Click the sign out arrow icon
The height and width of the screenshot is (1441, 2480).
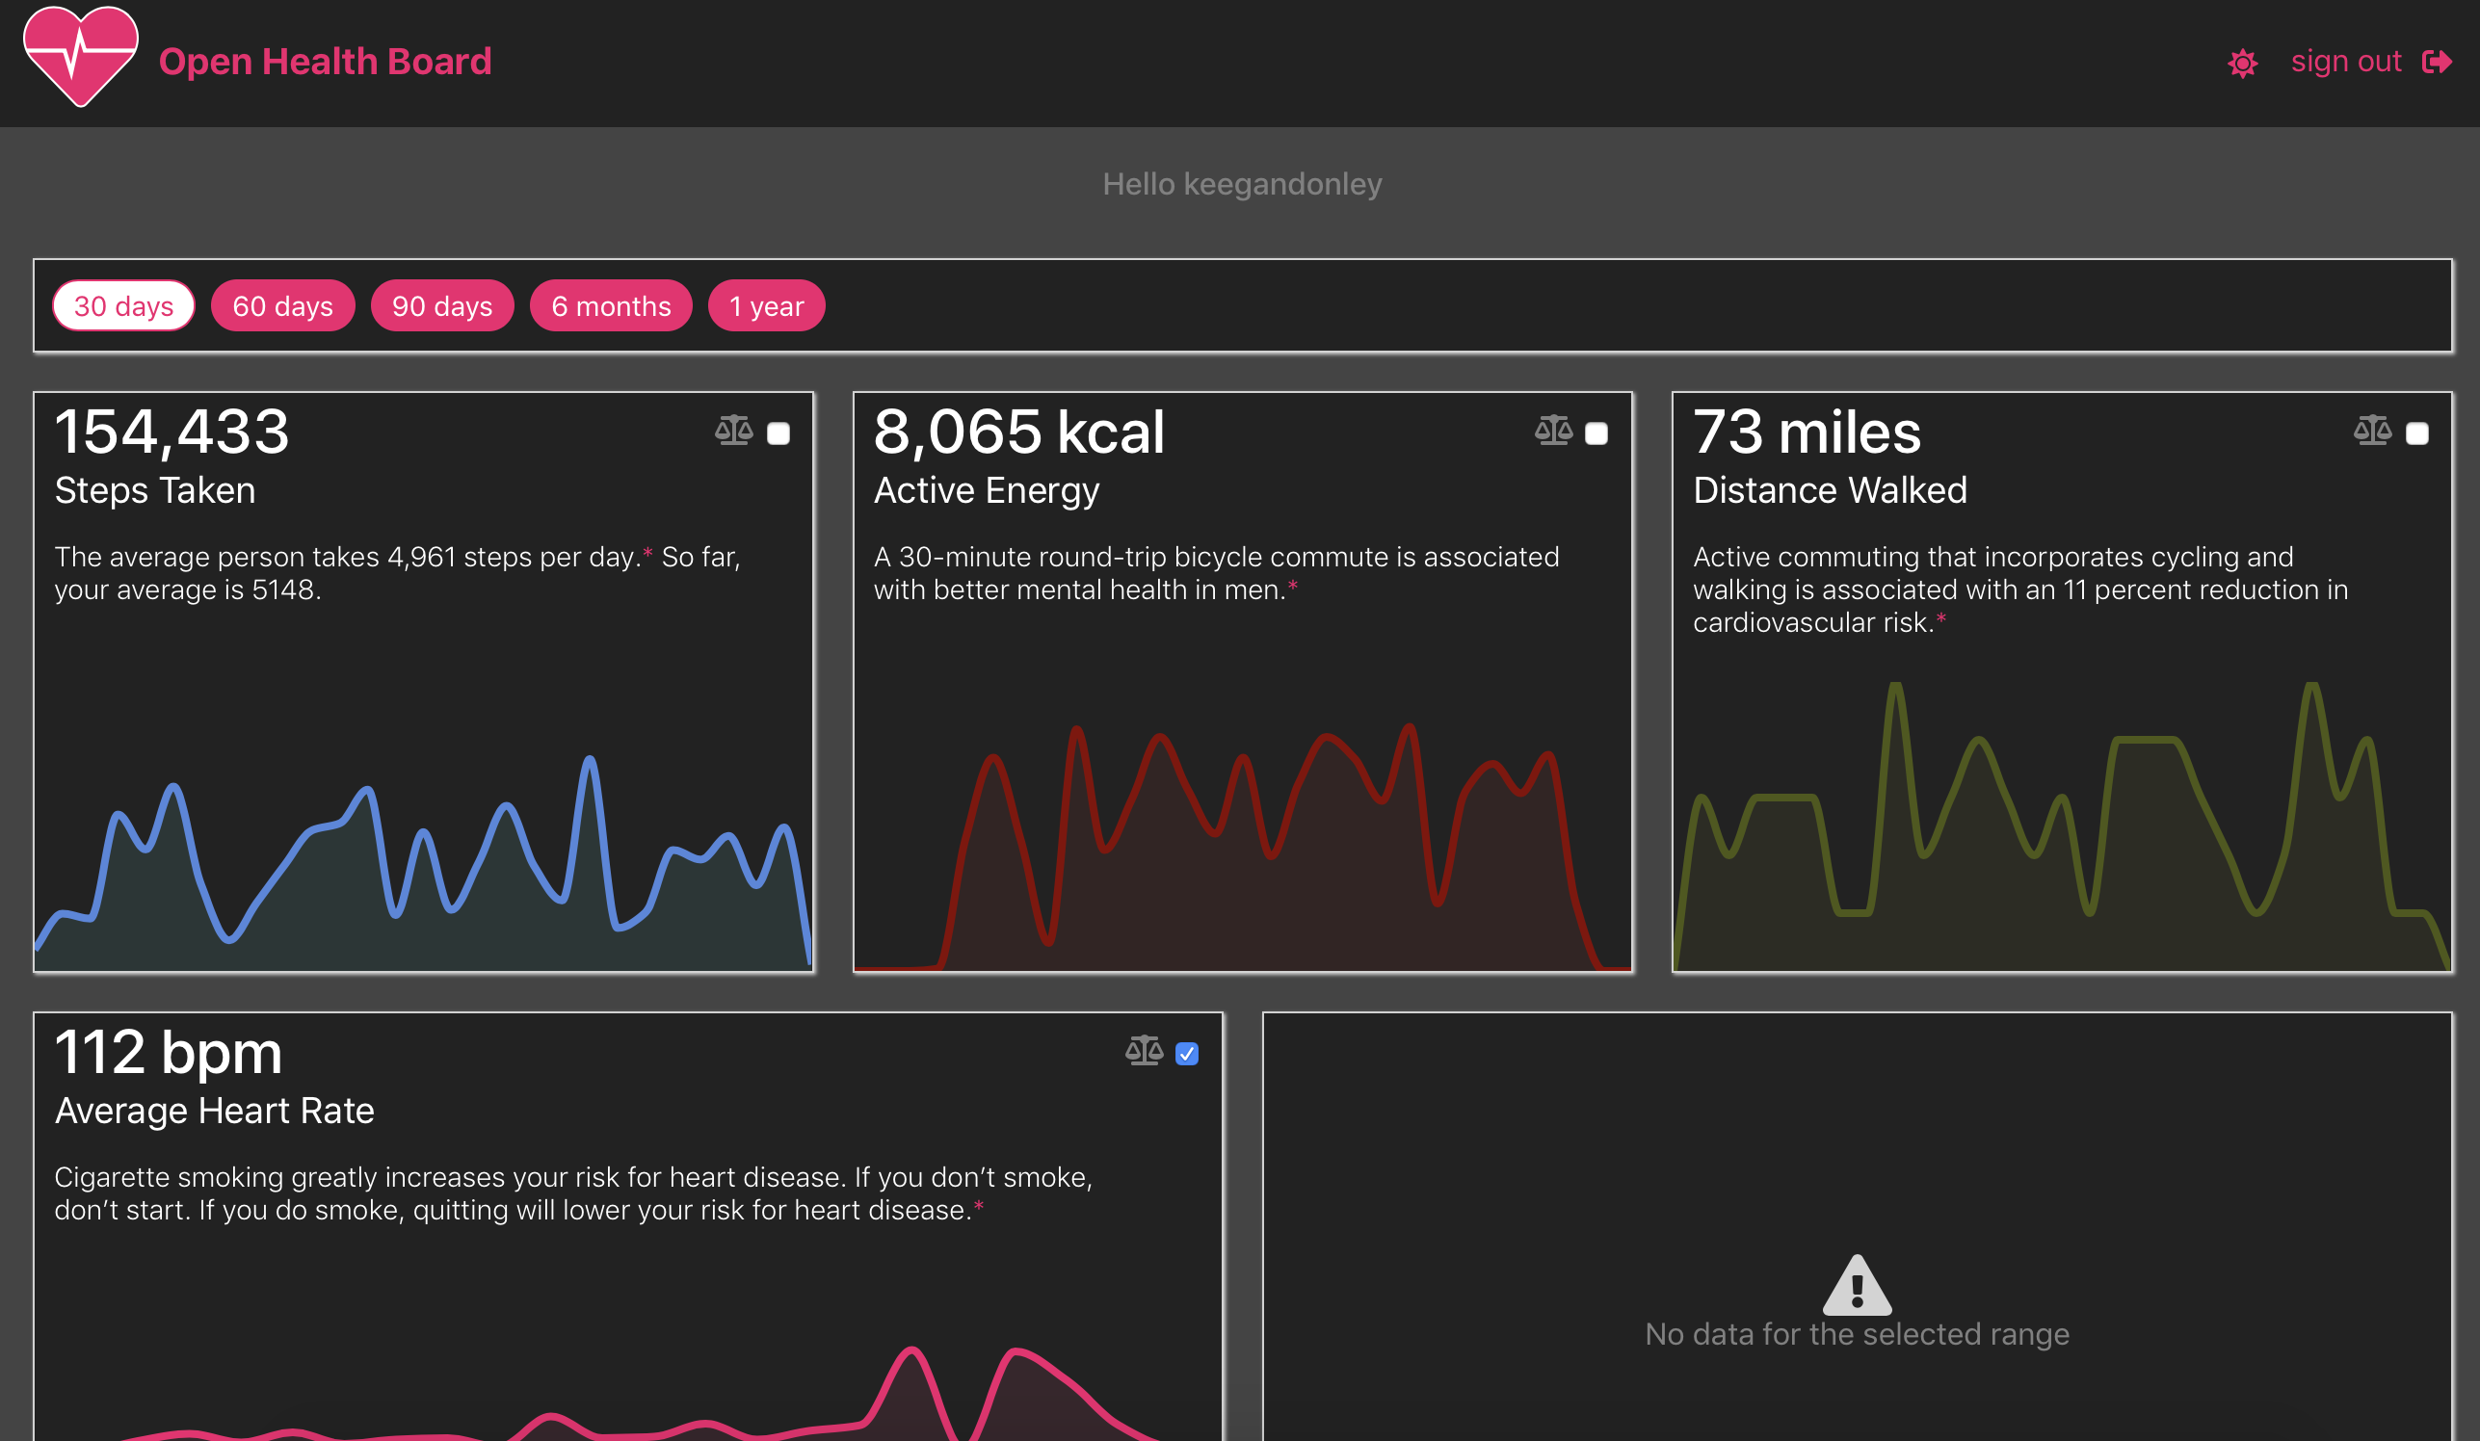coord(2436,62)
